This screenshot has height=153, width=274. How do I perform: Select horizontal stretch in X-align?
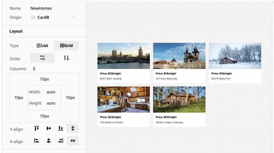tap(73, 141)
